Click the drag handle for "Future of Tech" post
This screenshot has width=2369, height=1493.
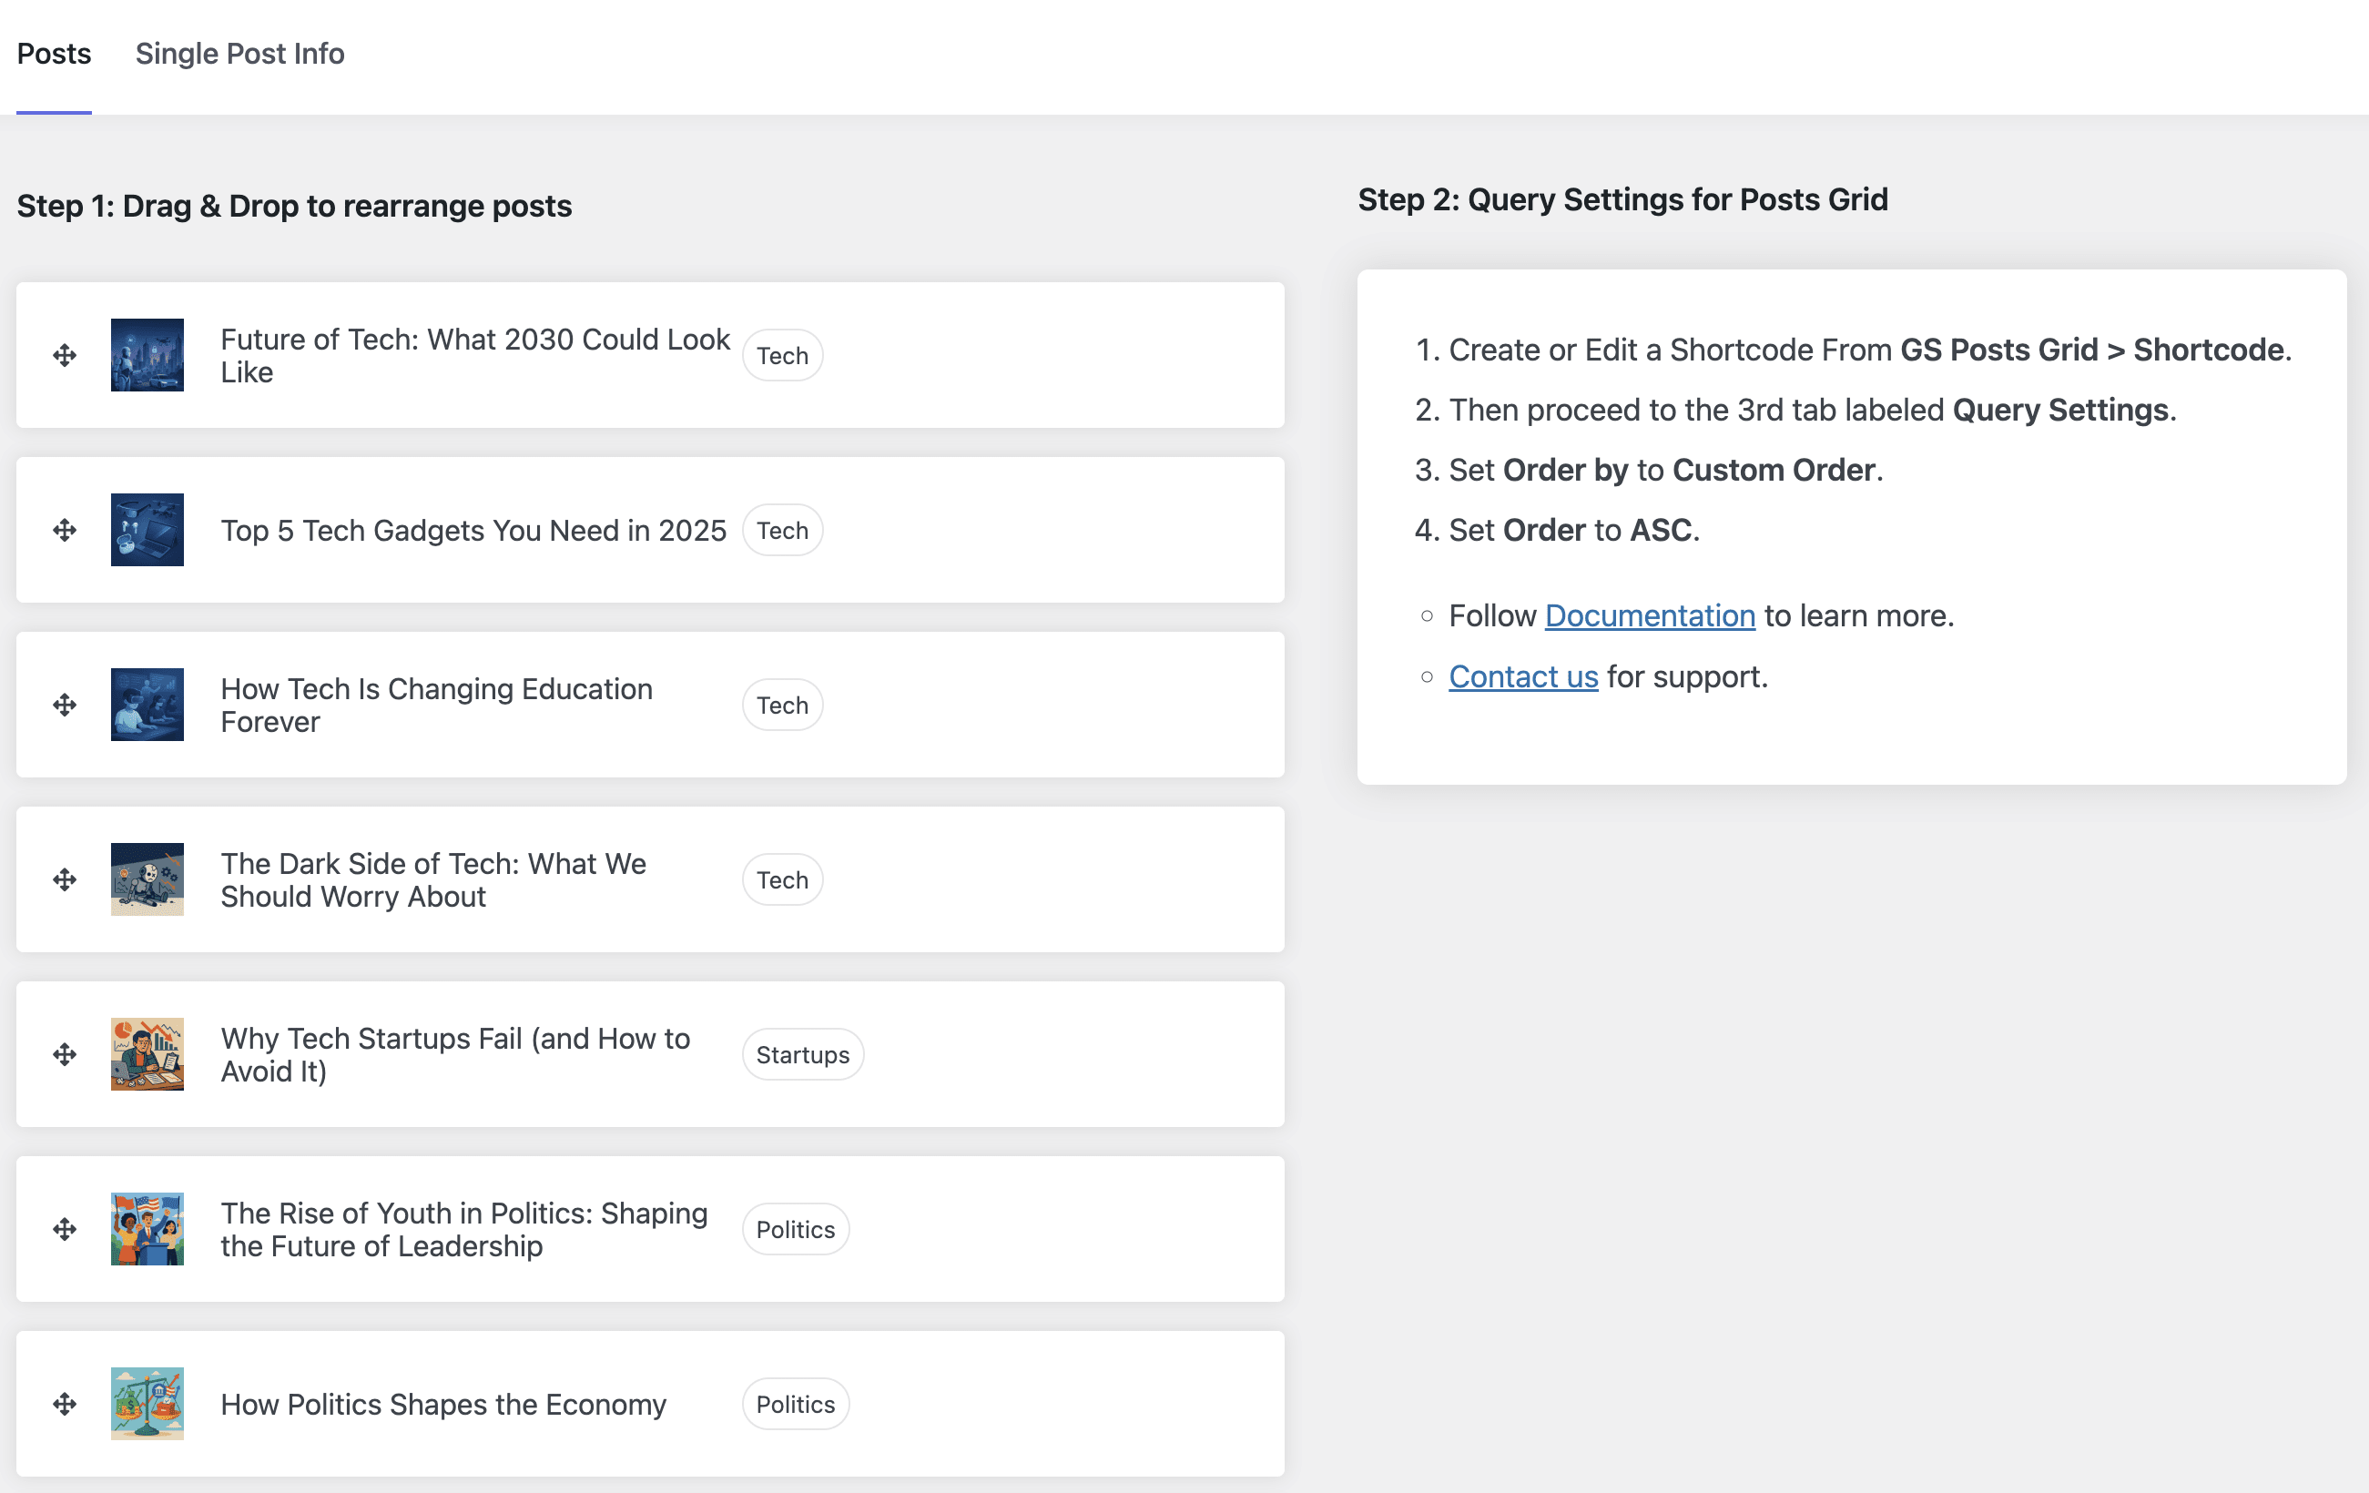[x=64, y=355]
